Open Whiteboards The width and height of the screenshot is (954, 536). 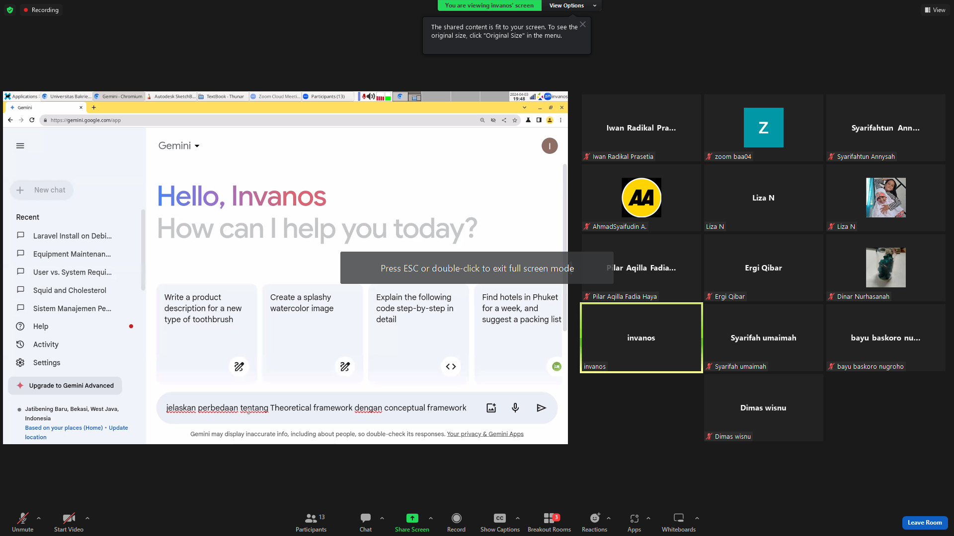click(x=678, y=522)
